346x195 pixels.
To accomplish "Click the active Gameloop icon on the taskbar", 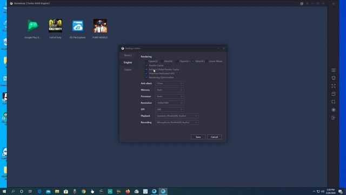I will [163, 191].
